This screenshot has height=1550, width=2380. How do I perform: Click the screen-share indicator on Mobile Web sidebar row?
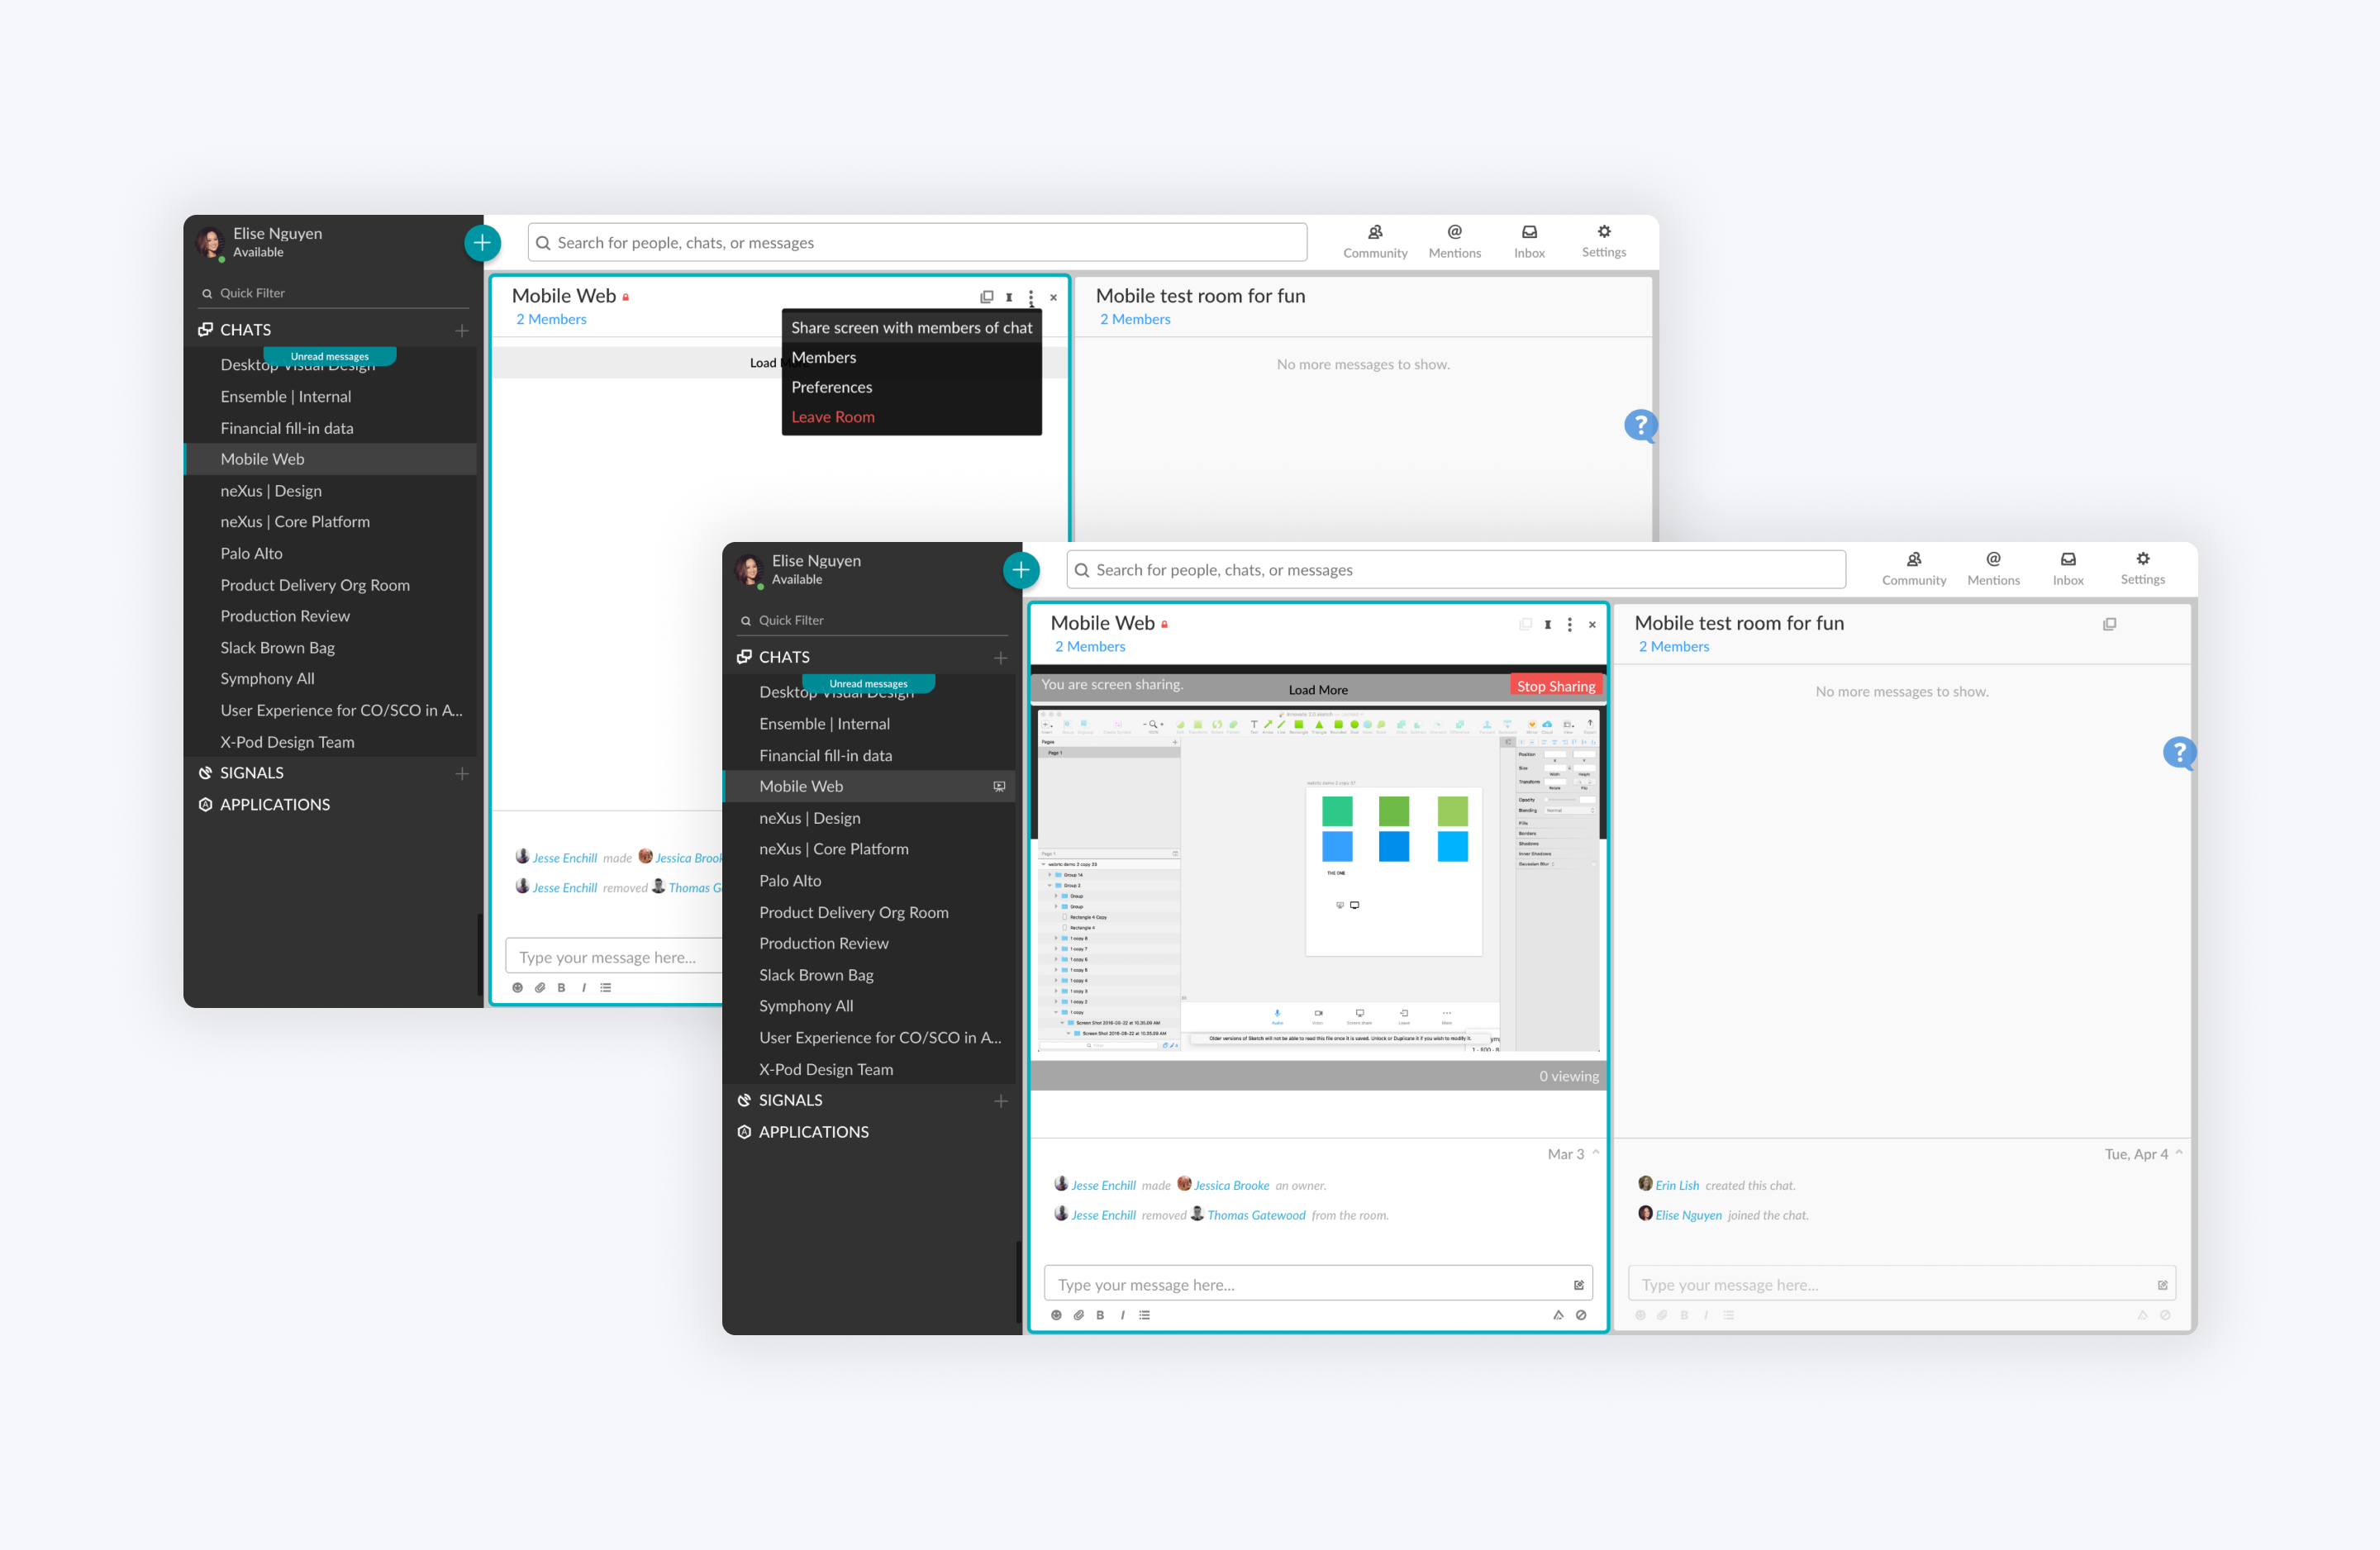(x=998, y=786)
